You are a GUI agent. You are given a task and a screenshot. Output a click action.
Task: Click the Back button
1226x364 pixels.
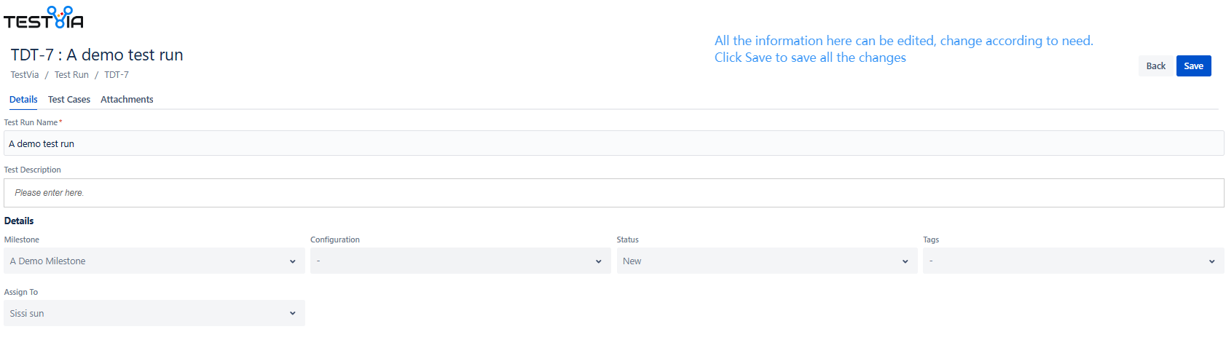[1155, 66]
